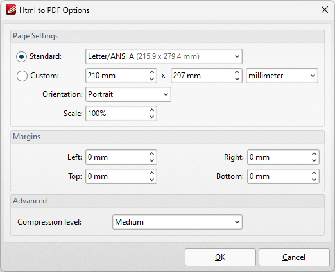Confirm settings with the OK button
Screen dimensions: 335x272
point(220,257)
